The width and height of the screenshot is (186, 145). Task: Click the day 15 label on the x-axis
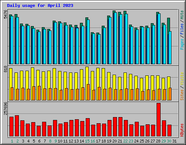coord(87,141)
